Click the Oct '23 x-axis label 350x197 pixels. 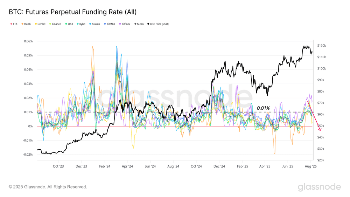click(x=58, y=167)
